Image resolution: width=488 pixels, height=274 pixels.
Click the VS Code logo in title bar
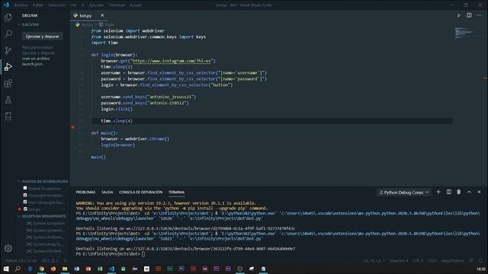[6, 5]
